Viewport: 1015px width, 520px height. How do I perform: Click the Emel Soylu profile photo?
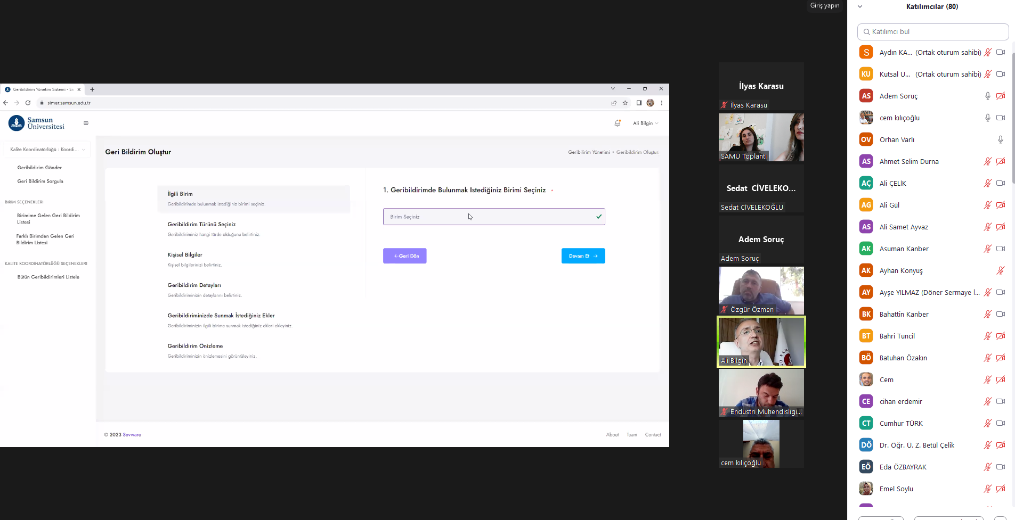[x=866, y=489]
